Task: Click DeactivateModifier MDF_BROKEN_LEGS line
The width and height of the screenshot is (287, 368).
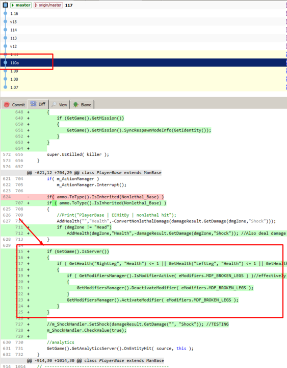Action: tap(165, 288)
